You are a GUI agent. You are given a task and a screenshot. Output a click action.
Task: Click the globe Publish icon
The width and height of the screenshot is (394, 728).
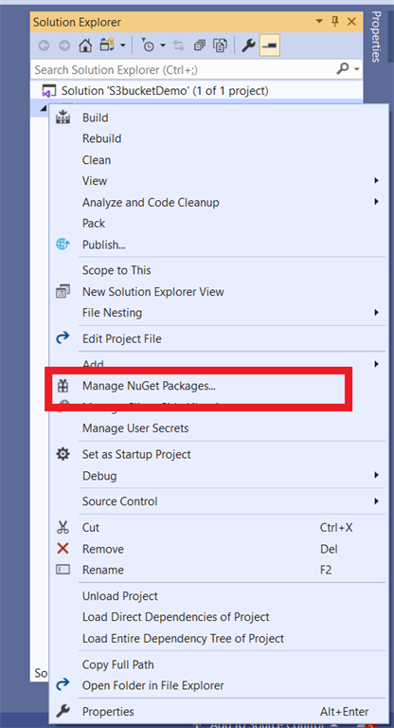coord(63,245)
